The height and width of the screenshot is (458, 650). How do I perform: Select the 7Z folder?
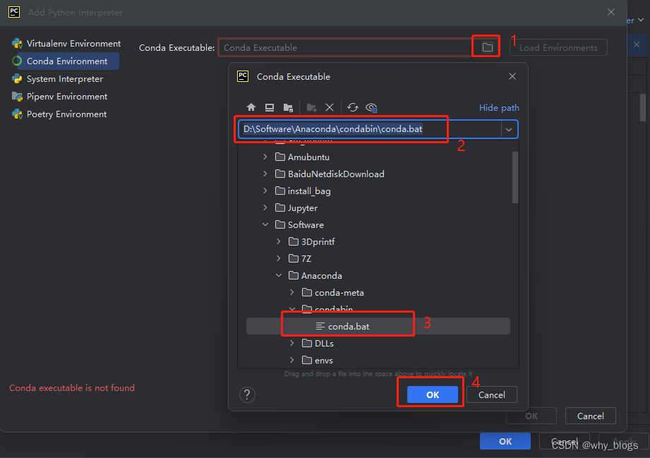(x=300, y=258)
